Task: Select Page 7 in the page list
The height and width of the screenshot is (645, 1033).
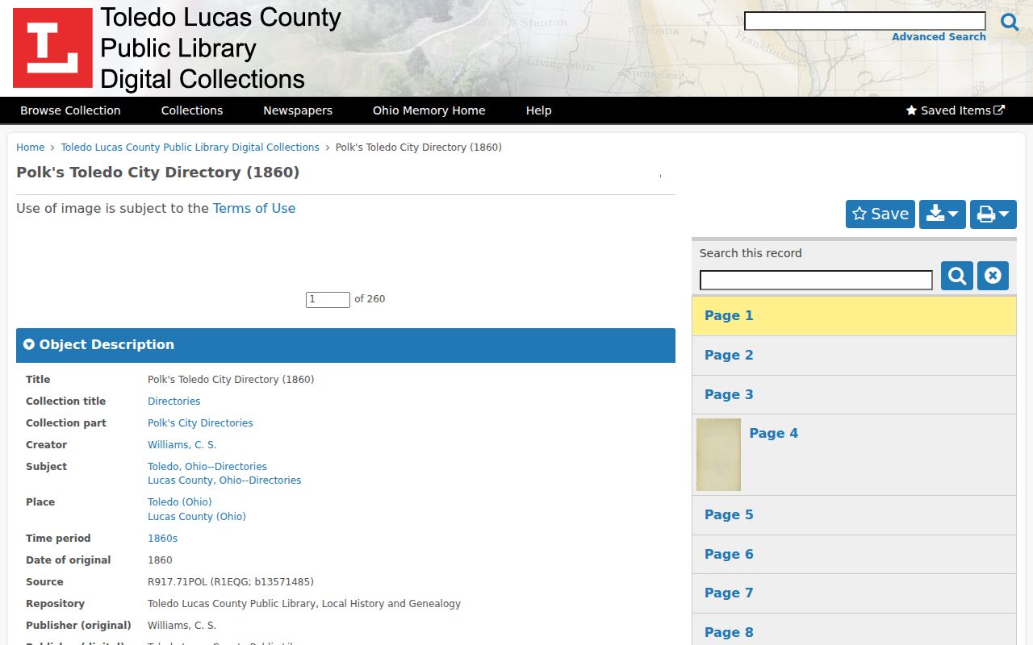Action: coord(854,593)
